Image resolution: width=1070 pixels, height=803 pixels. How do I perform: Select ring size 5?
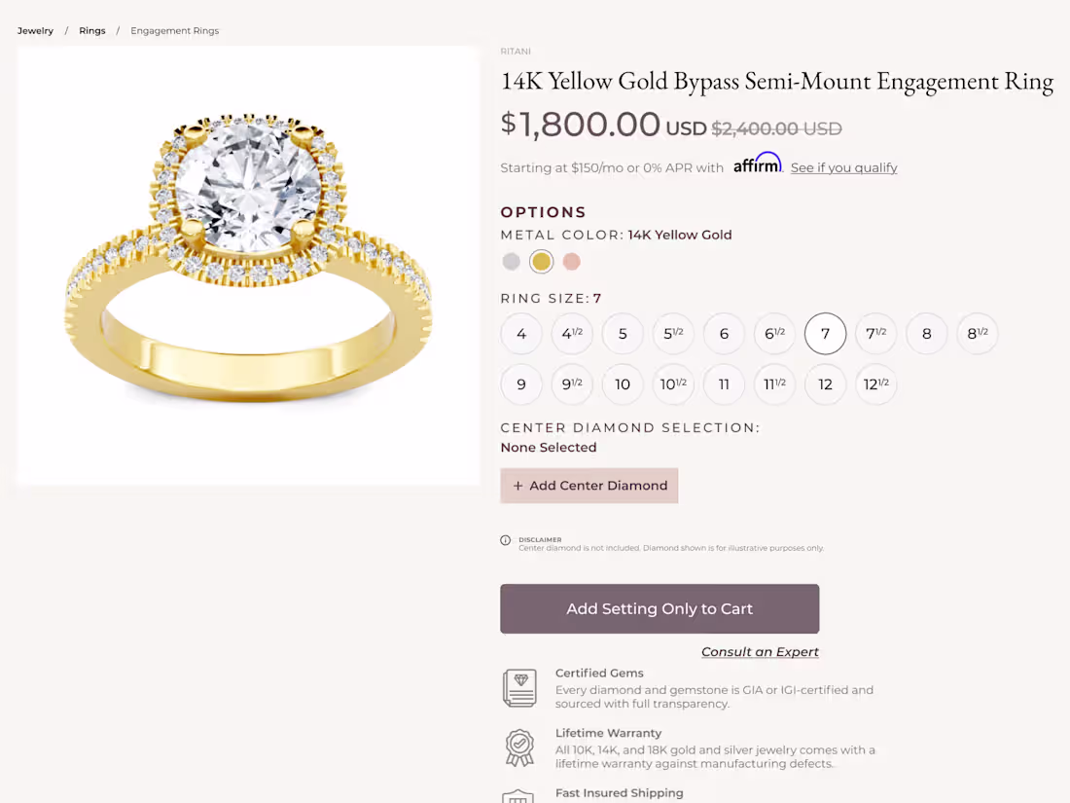pyautogui.click(x=623, y=333)
